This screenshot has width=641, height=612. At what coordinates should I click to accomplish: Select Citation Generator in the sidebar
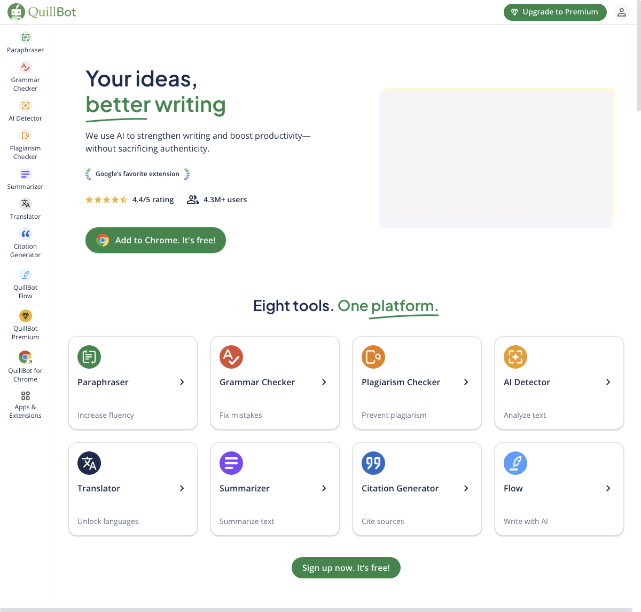25,234
